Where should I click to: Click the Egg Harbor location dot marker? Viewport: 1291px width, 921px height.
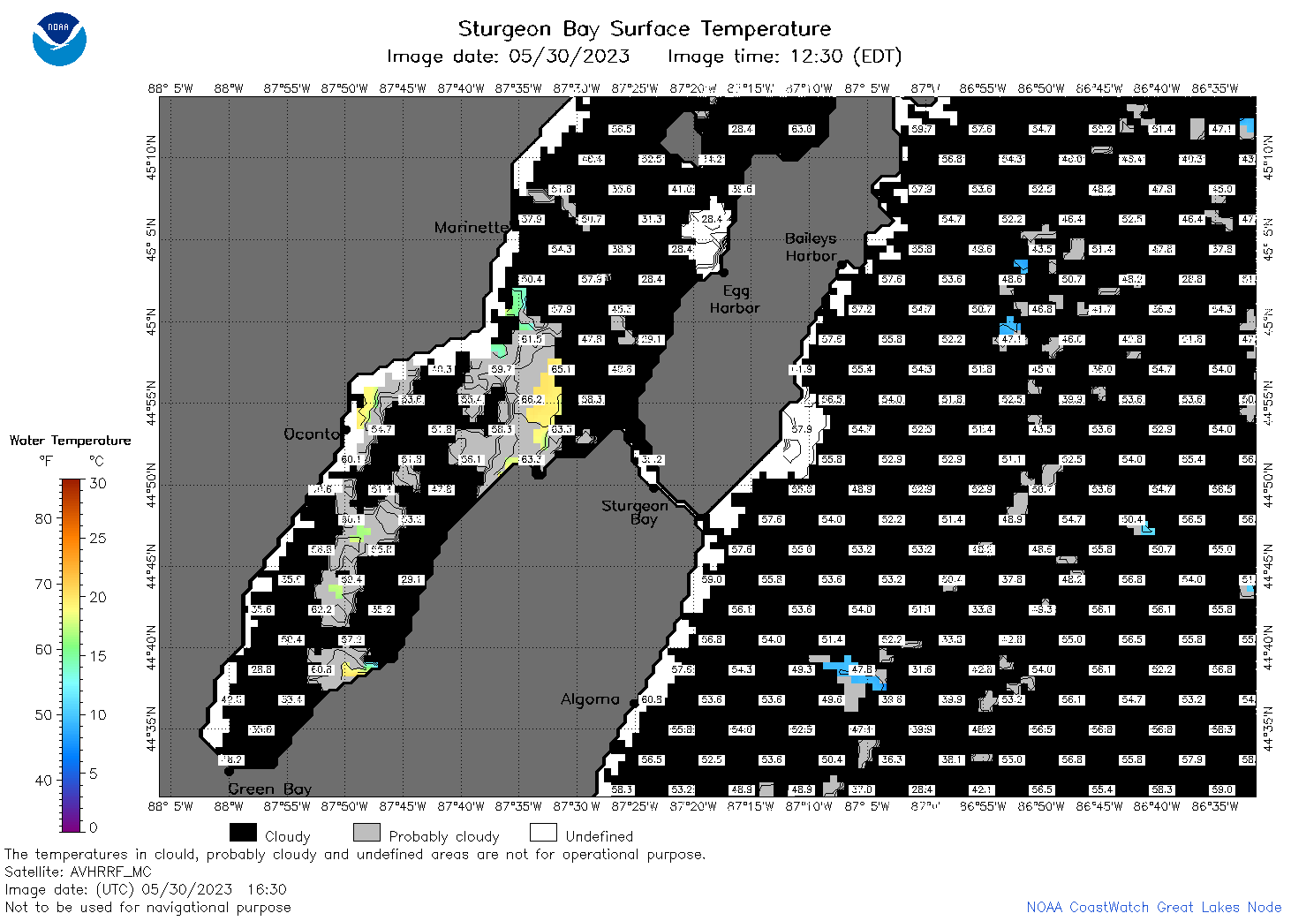[x=723, y=272]
